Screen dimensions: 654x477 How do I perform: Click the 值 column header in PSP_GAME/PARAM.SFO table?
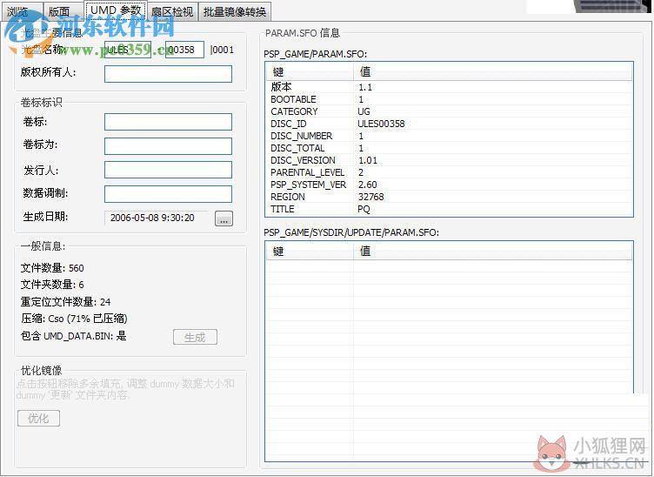(x=492, y=71)
